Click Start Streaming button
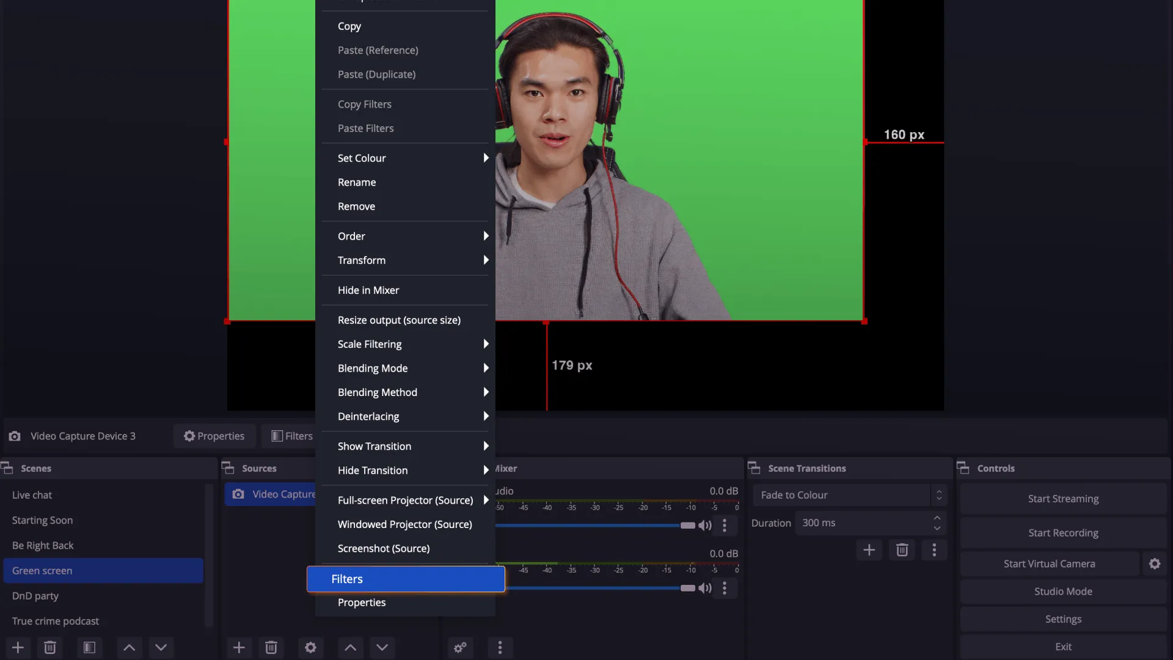1173x660 pixels. (x=1063, y=499)
